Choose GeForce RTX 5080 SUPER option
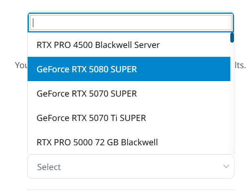Screen dimensions: 249x196 129,69
